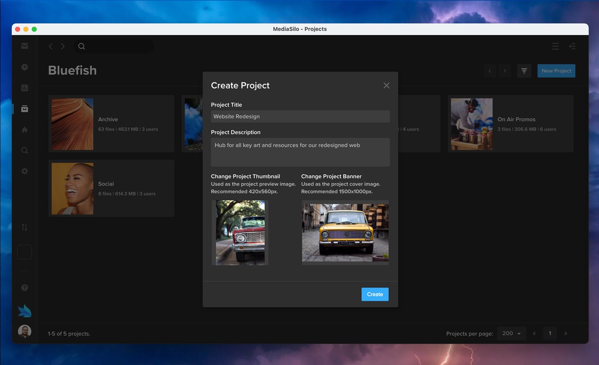Go back with the left chevron
Viewport: 599px width, 365px height.
[51, 46]
